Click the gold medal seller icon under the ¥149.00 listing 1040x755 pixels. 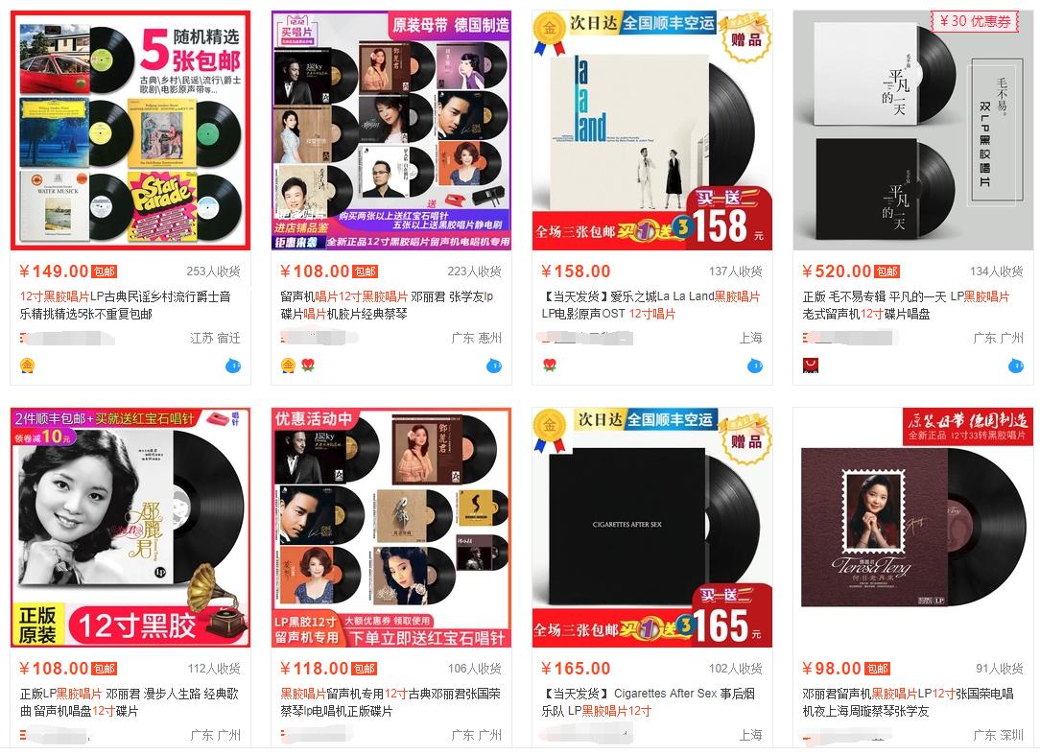pyautogui.click(x=27, y=366)
